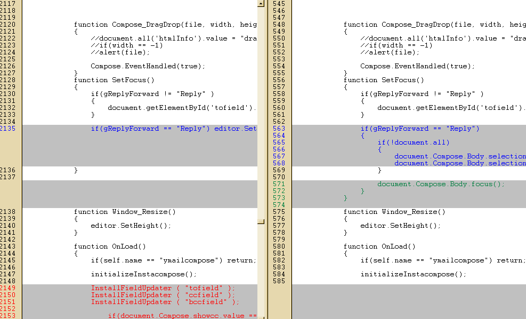526x319 pixels.
Task: Click line number 2135 in left pane
Action: click(7, 129)
